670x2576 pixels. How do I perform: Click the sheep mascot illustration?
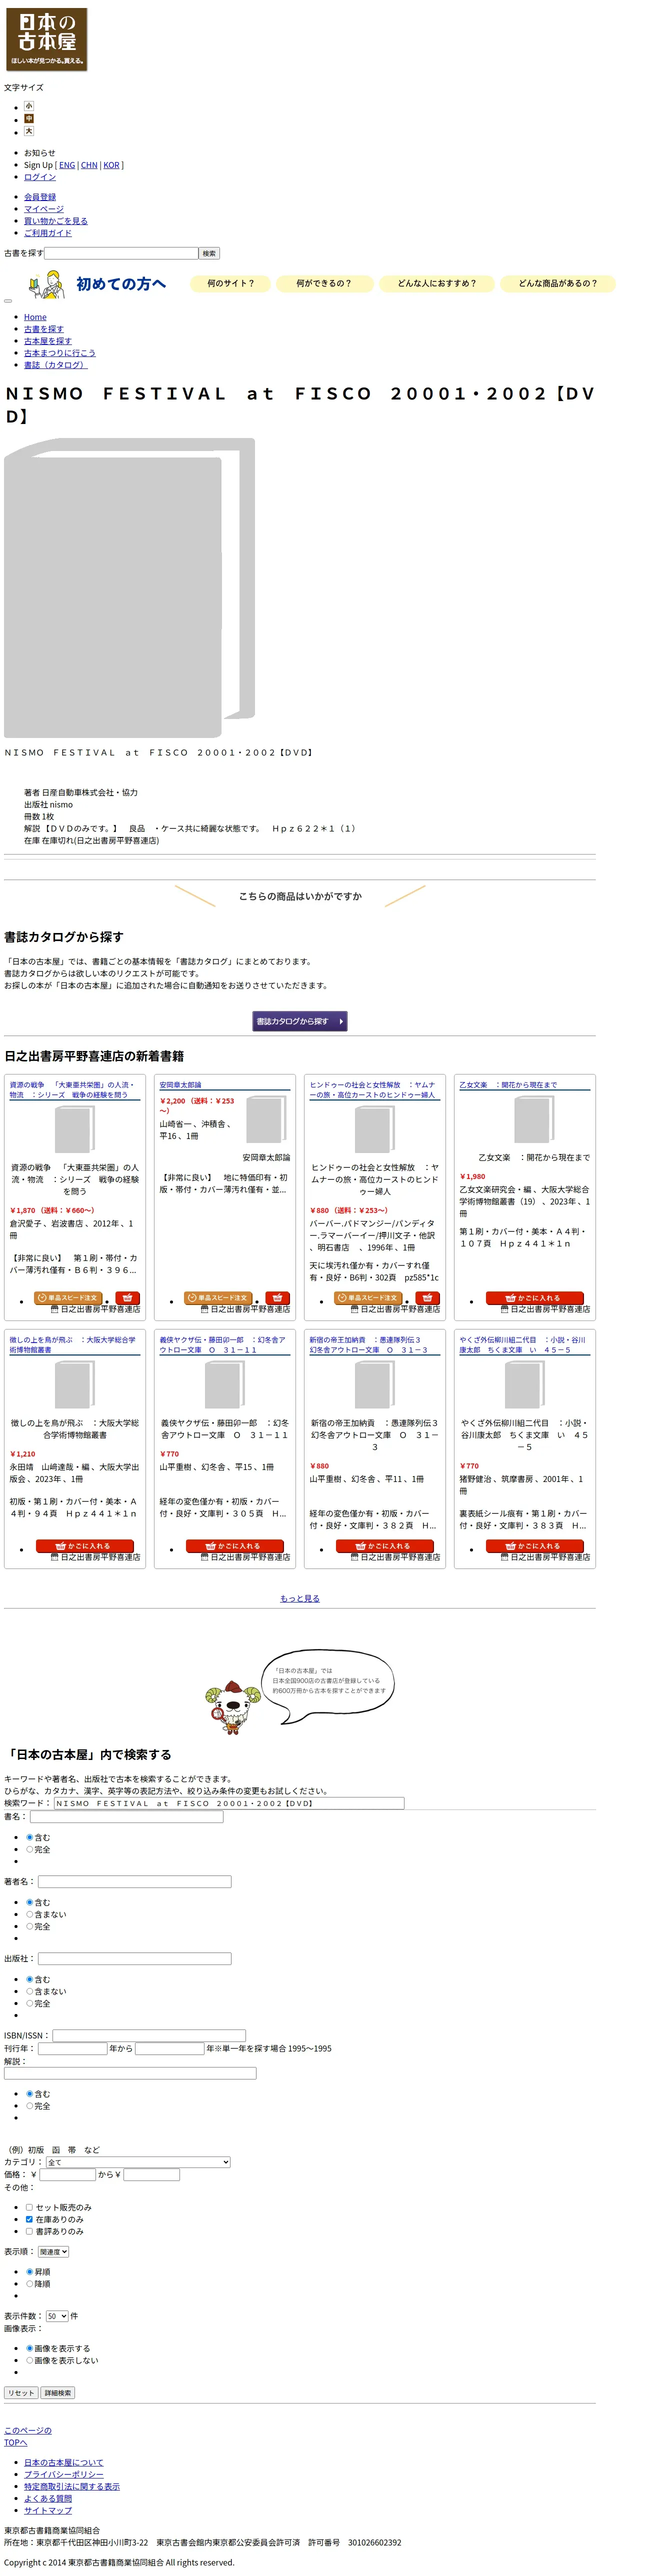[232, 1707]
